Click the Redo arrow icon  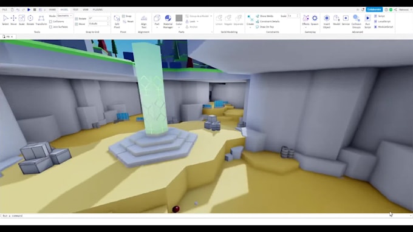23,10
